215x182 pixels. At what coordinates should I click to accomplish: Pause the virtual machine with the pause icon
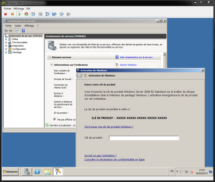pos(12,14)
